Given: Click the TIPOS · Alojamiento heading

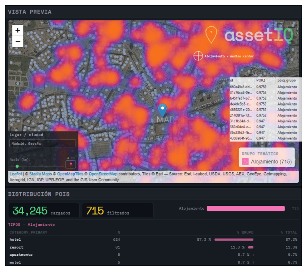Looking at the screenshot, I should [31, 225].
